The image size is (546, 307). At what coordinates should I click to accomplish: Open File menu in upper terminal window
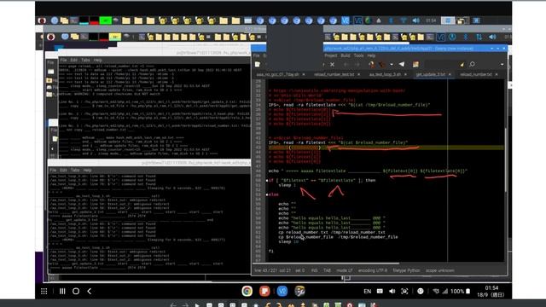(63, 61)
